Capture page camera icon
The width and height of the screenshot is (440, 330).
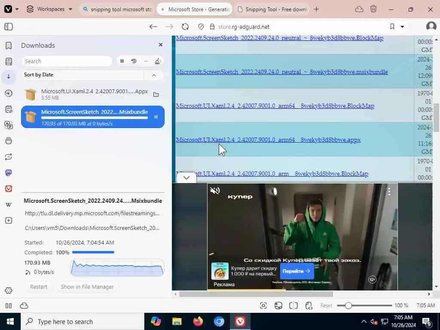(263, 306)
